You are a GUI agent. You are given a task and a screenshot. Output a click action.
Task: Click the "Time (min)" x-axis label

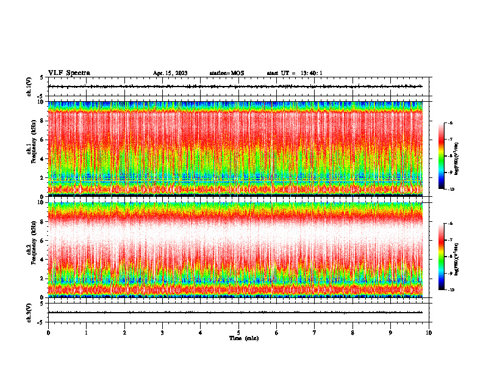[244, 338]
